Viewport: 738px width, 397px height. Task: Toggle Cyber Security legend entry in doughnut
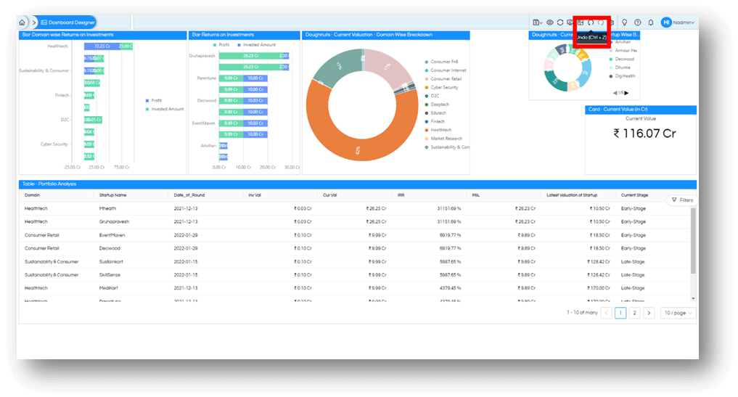click(x=441, y=87)
